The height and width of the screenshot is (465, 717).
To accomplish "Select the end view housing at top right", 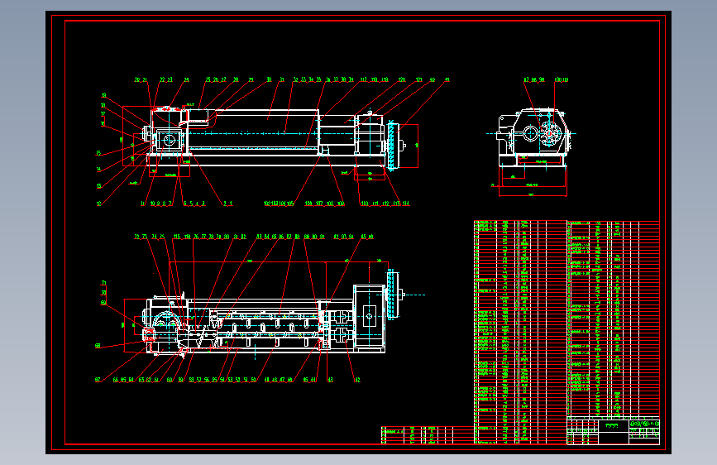I will click(534, 137).
